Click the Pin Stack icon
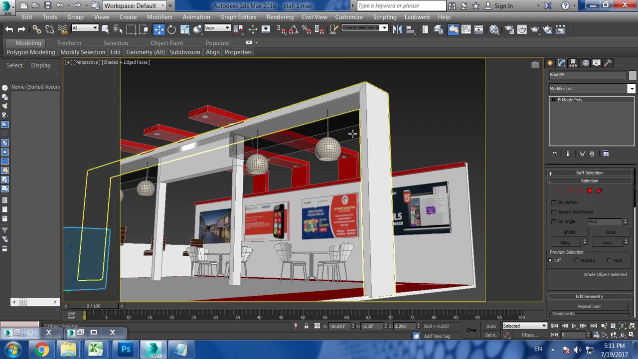The image size is (638, 359). 554,154
